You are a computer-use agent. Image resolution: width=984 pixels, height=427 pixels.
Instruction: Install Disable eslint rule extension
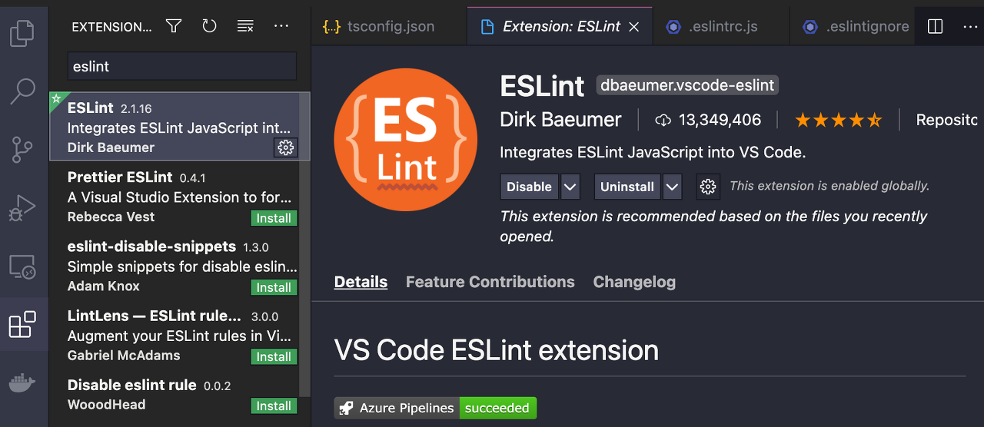(274, 405)
